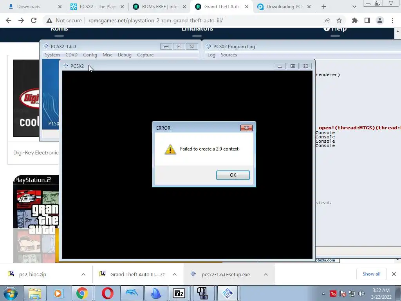Click Action Center flag tray icon
Screen dimensions: 401x301
point(343,294)
